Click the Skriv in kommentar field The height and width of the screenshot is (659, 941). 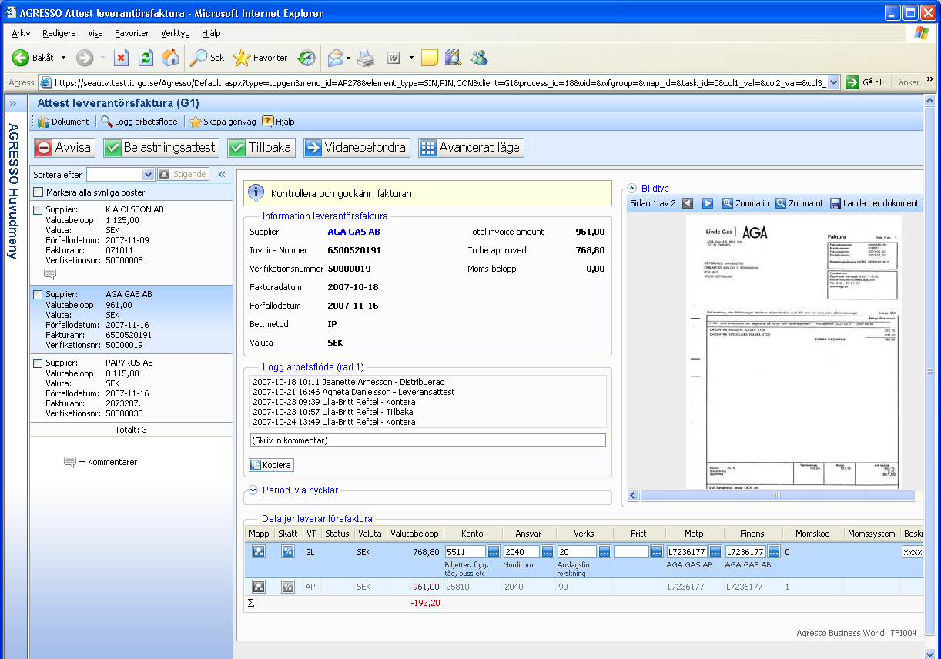[x=428, y=440]
